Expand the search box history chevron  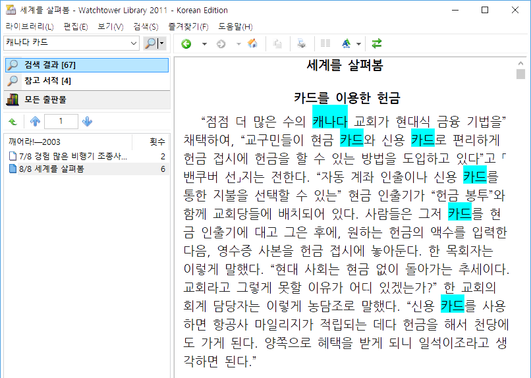(134, 43)
